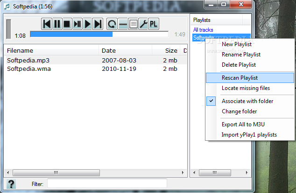Open help with the question mark icon

(11, 184)
